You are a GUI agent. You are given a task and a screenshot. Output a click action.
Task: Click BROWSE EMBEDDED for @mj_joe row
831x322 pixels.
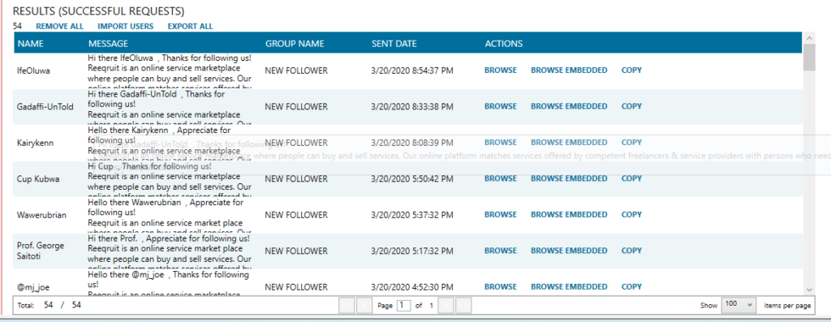point(569,286)
